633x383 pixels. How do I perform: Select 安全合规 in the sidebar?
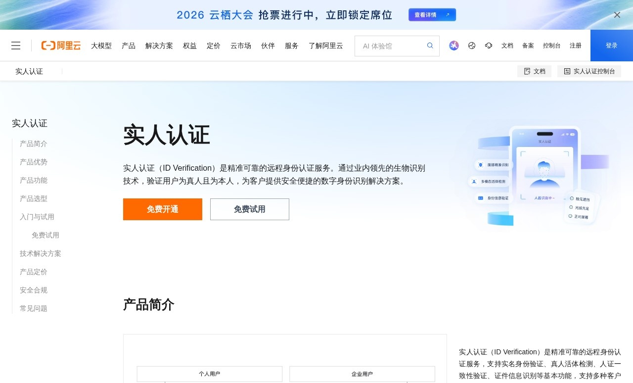[34, 290]
